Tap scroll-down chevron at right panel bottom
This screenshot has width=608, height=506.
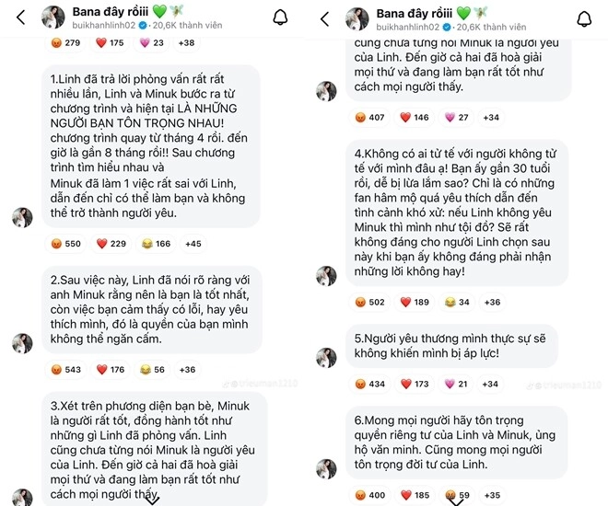click(456, 501)
